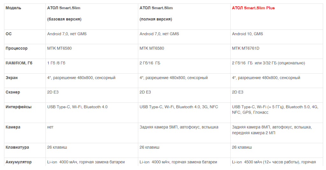Click the RAM/ROM, Гб row label
Screen dimensions: 326x170
point(19,63)
